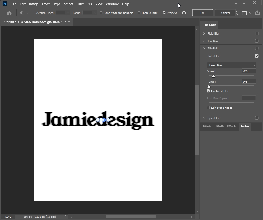Open the workspace dropdown arrow
Screen dimensions: 263x220
point(250,13)
